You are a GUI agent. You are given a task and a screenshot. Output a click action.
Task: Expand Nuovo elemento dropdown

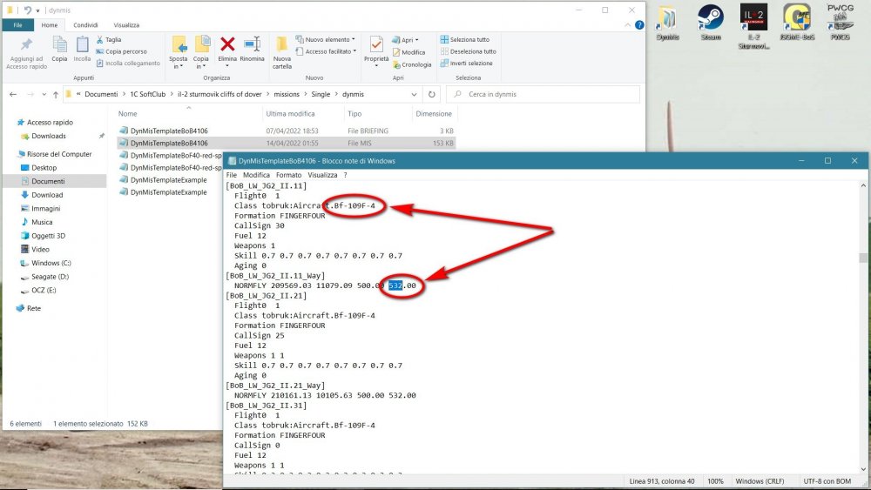pos(326,39)
